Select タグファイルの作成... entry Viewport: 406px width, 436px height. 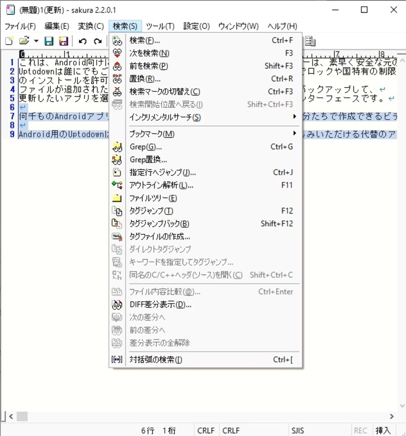206,237
